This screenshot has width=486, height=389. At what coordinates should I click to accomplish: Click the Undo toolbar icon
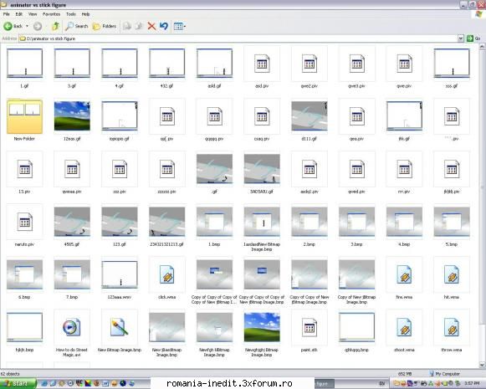point(164,26)
